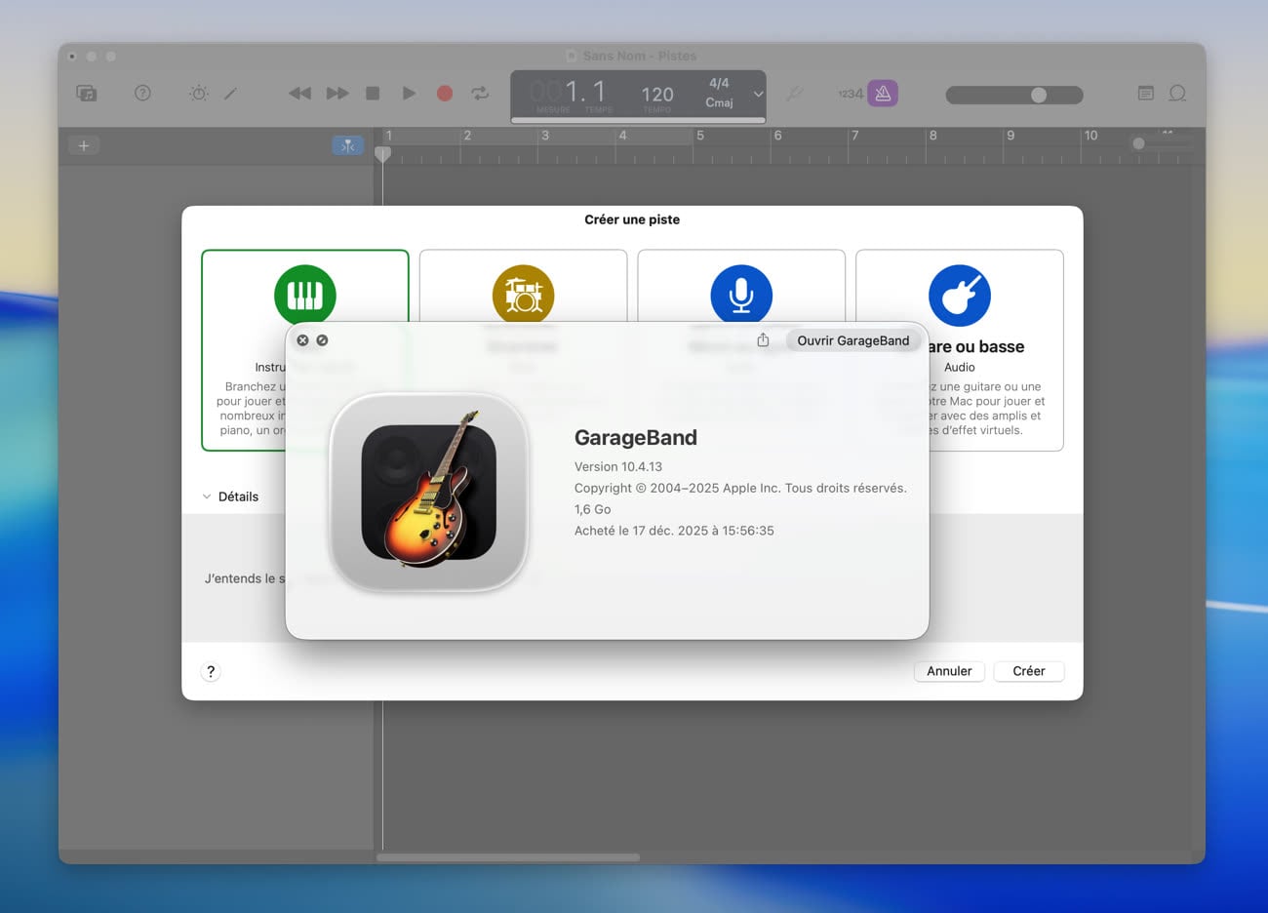Adjust the master volume slider
The height and width of the screenshot is (913, 1268).
coord(1038,95)
